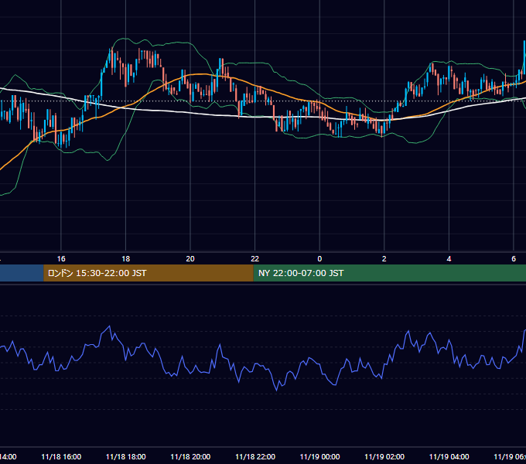Click the 11/18 20:00 date label
Image resolution: width=526 pixels, height=464 pixels.
coord(190,456)
